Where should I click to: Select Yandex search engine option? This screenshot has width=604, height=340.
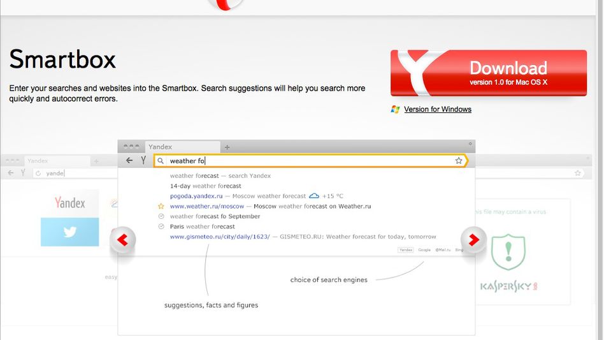tap(406, 250)
